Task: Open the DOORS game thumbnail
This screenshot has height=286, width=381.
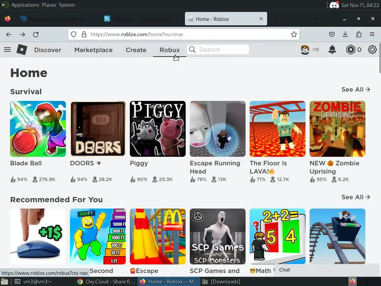Action: (x=98, y=129)
